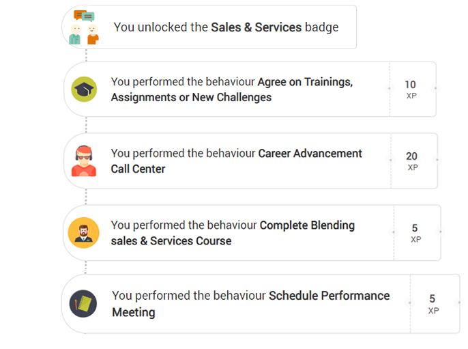Image resolution: width=468 pixels, height=349 pixels.
Task: Click the dotted connector below the badge card
Action: [x=87, y=55]
